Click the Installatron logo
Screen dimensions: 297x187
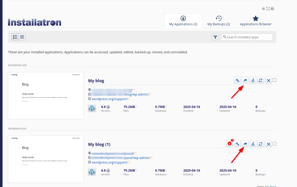(x=35, y=22)
